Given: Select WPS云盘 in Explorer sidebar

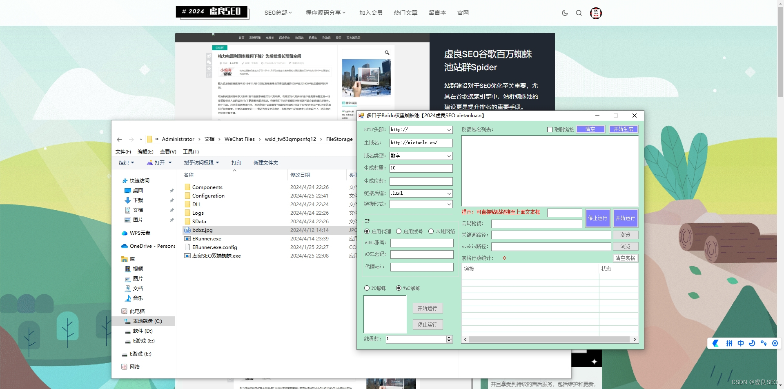Looking at the screenshot, I should coord(136,233).
